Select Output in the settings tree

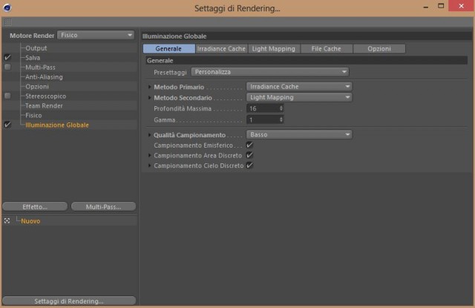click(36, 47)
